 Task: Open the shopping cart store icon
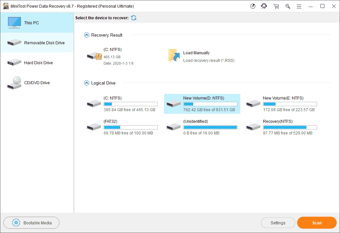tap(276, 6)
